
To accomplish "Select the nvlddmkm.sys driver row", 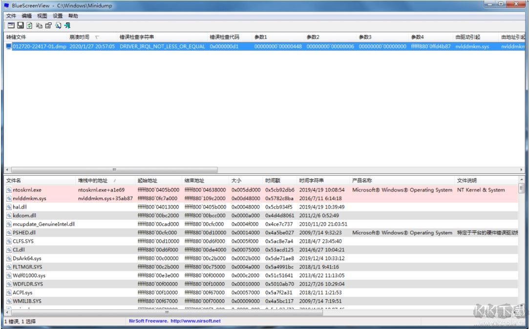I will [30, 199].
